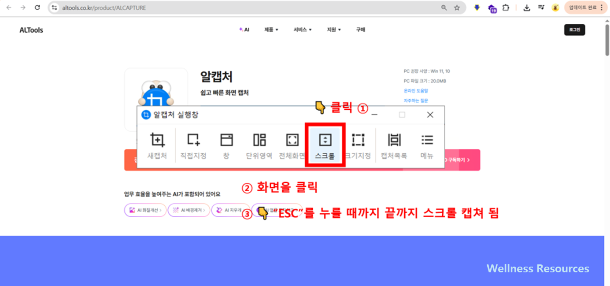Select the 전체화면 full screen capture tool

coord(292,146)
